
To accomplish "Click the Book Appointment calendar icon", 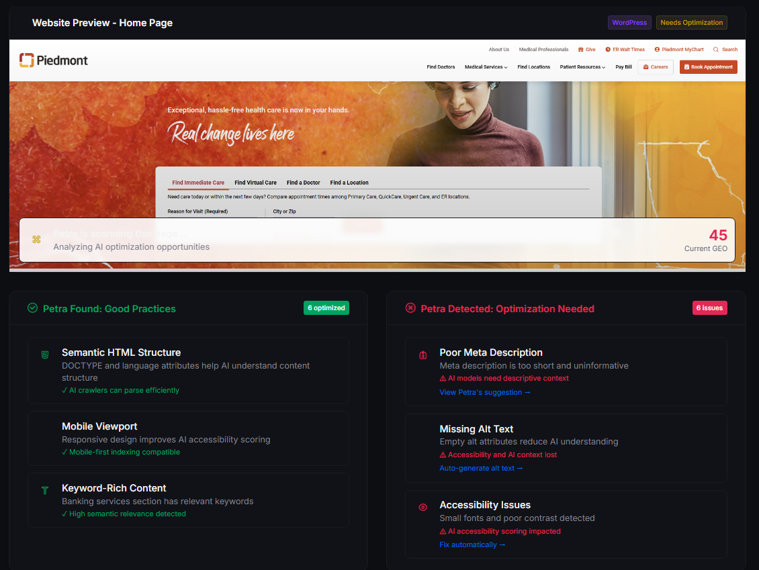I will tap(686, 66).
